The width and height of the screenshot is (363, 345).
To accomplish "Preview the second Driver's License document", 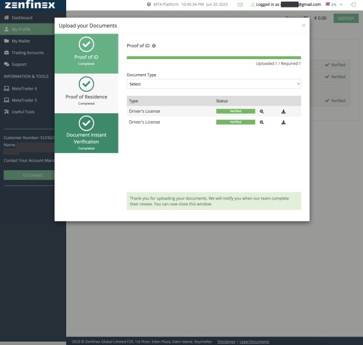I will point(262,122).
